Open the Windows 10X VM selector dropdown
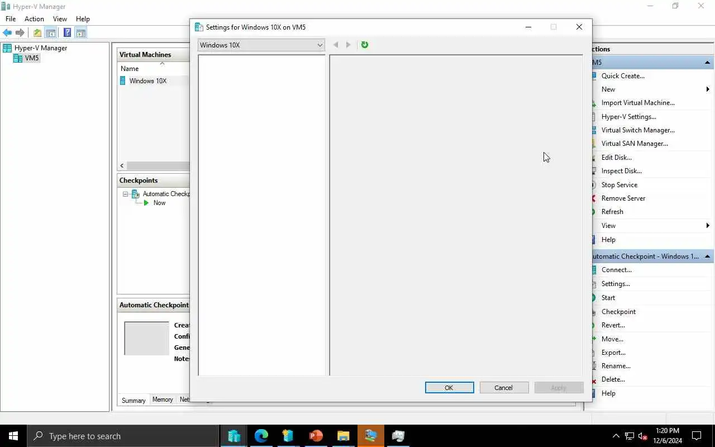Image resolution: width=715 pixels, height=447 pixels. pyautogui.click(x=261, y=45)
